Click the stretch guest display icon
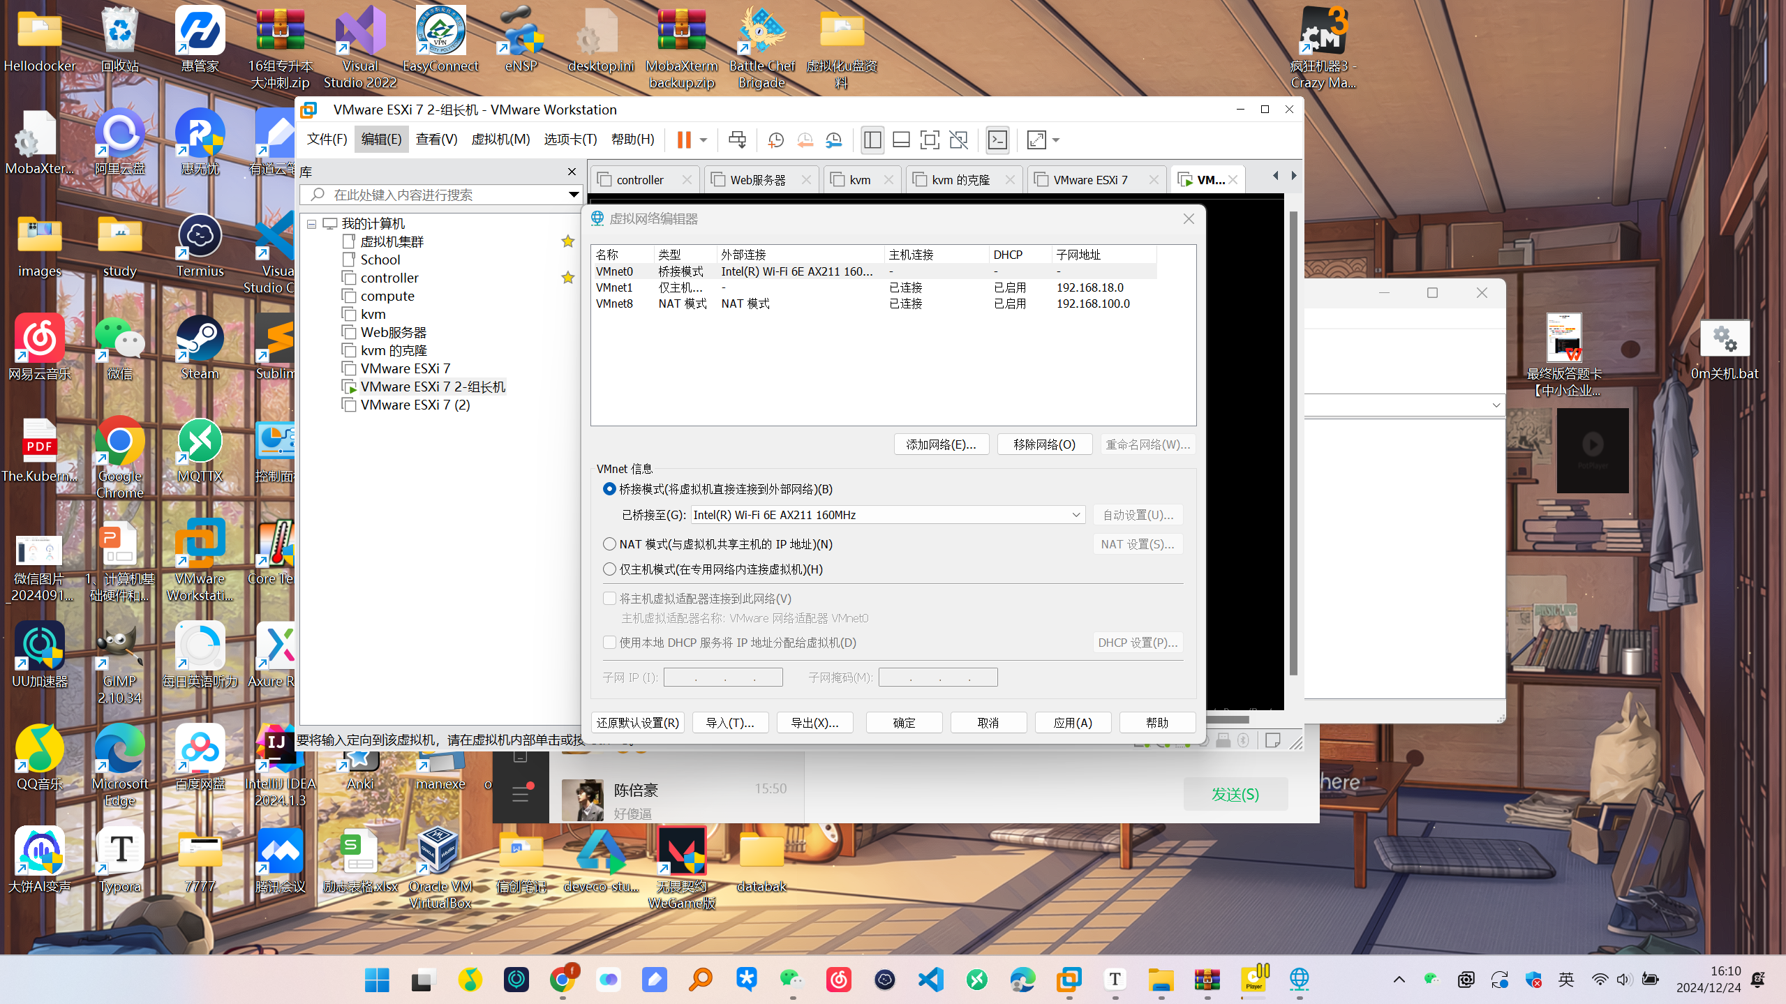This screenshot has width=1786, height=1004. click(x=1036, y=140)
